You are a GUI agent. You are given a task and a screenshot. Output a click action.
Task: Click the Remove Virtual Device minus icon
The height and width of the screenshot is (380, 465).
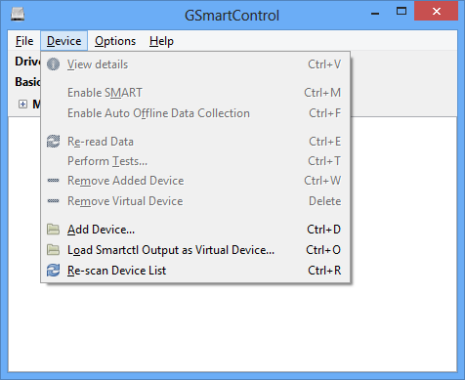pyautogui.click(x=53, y=201)
